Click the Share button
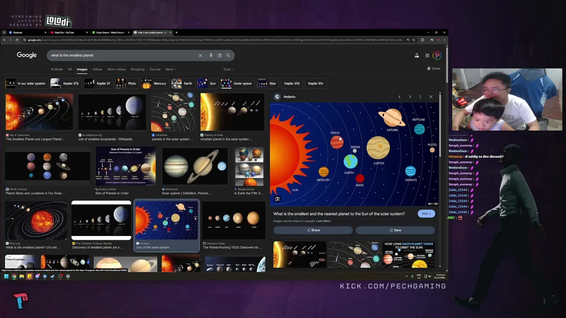The height and width of the screenshot is (318, 566). click(313, 230)
